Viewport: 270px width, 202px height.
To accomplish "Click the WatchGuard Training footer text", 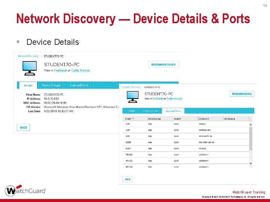I will (249, 192).
